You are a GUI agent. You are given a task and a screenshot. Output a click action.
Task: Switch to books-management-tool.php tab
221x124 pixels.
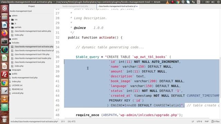click(x=75, y=6)
